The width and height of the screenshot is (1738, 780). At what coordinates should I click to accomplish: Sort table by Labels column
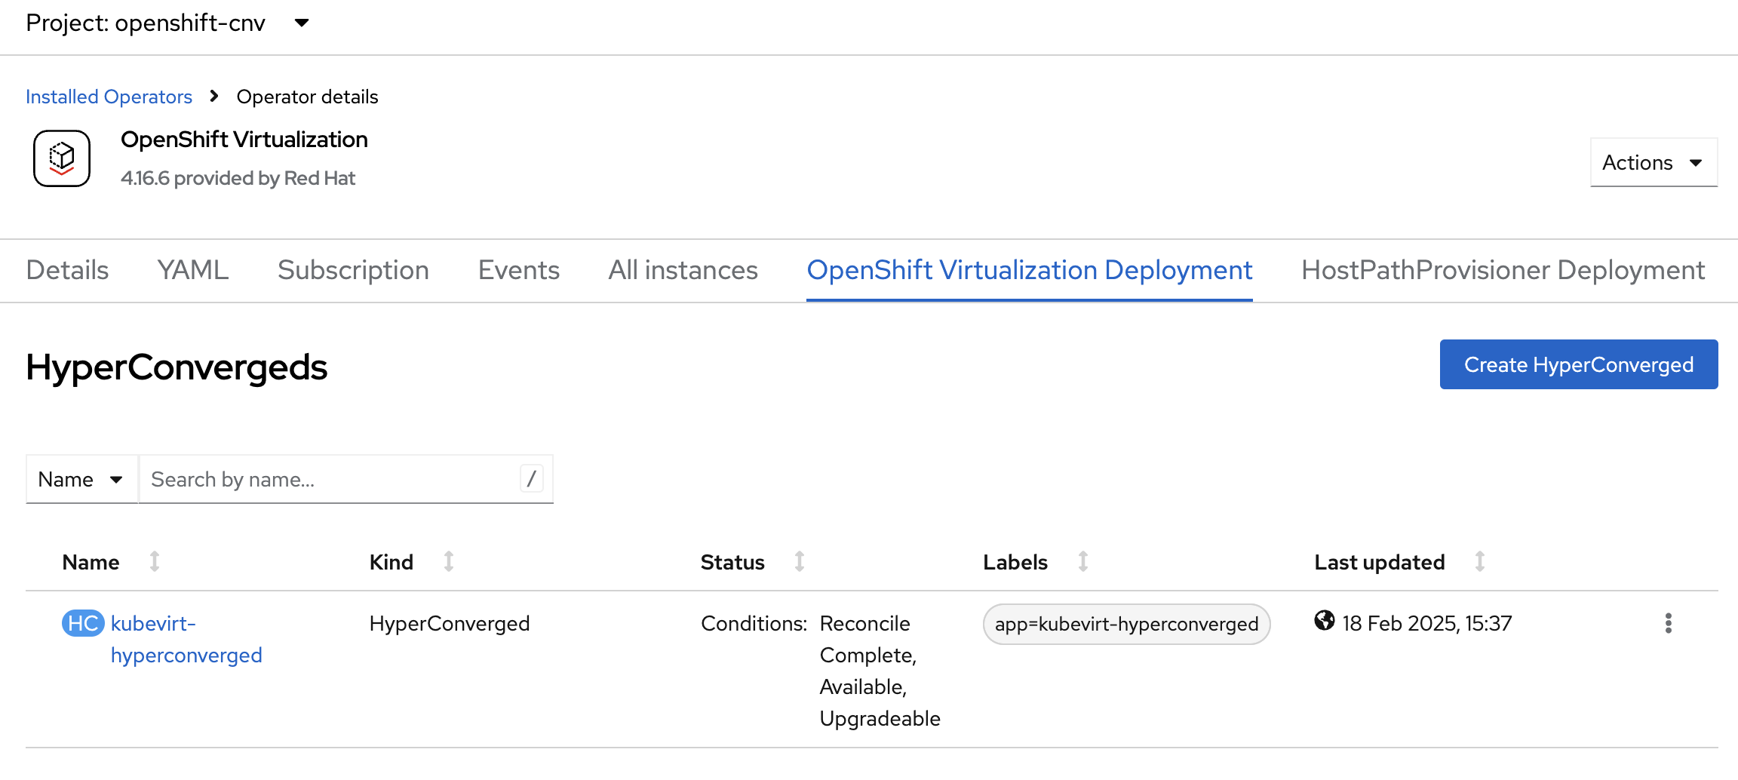[x=1036, y=562]
